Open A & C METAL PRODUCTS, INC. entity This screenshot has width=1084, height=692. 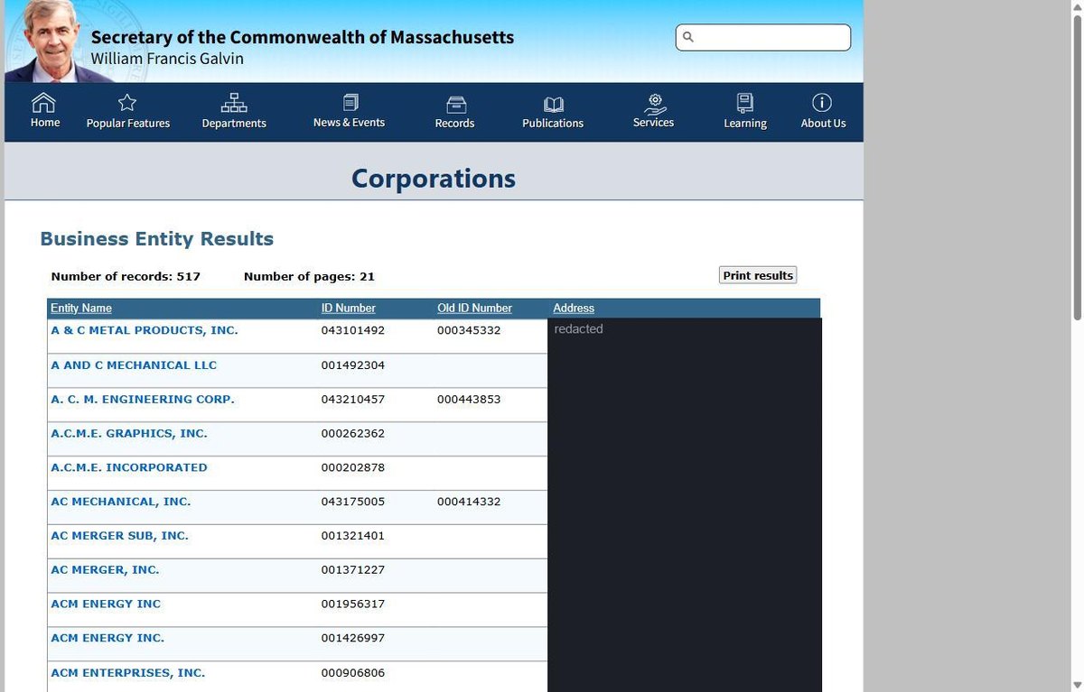[x=145, y=330]
